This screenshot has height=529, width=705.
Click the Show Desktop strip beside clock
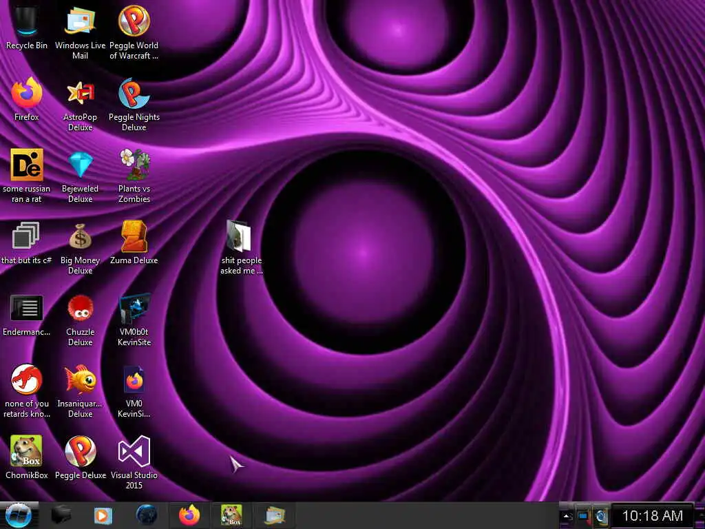point(699,515)
